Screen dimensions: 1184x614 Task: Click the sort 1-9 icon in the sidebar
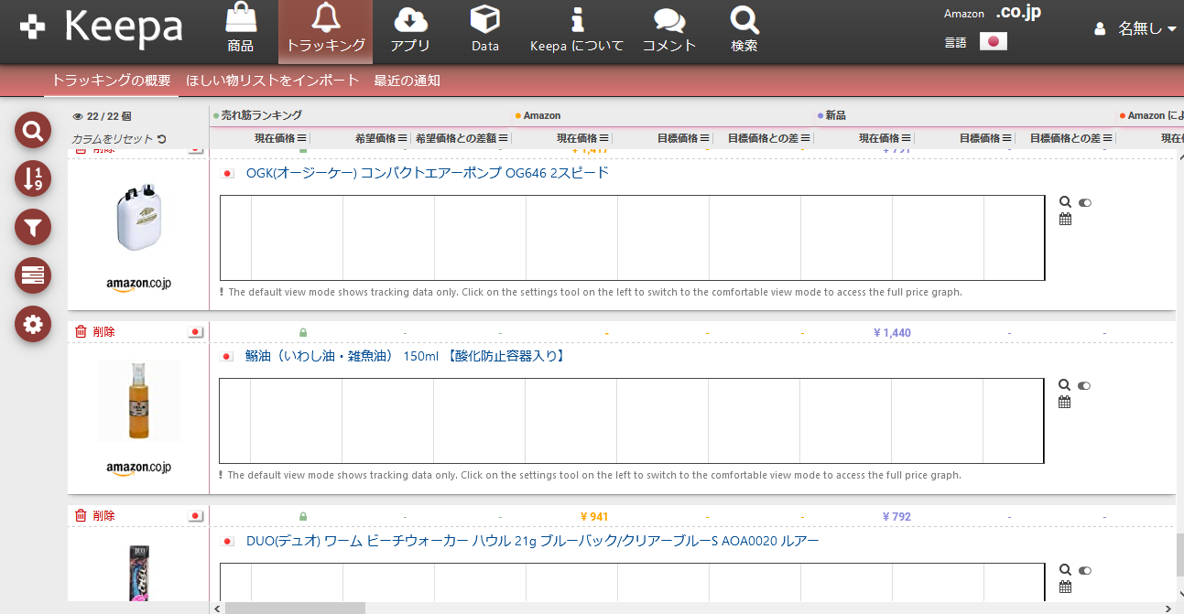pos(32,178)
